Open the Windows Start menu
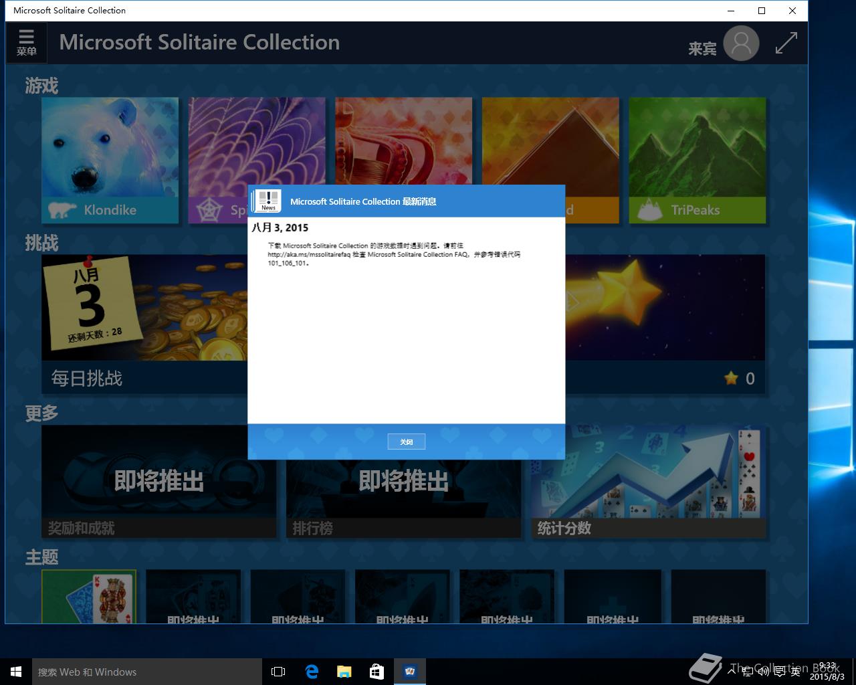Screen dimensions: 856x685 [x=16, y=672]
